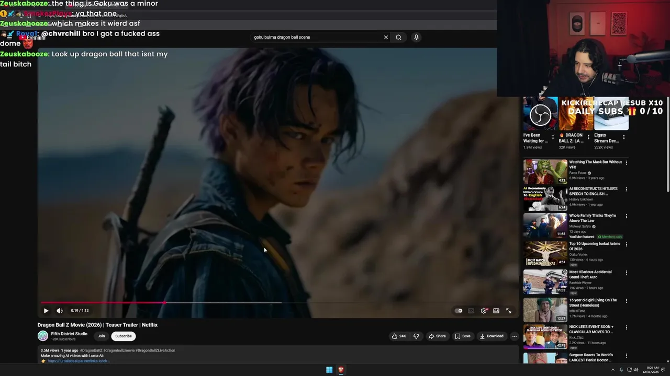Viewport: 670px width, 376px height.
Task: Mute the video with the speaker icon
Action: pyautogui.click(x=60, y=311)
